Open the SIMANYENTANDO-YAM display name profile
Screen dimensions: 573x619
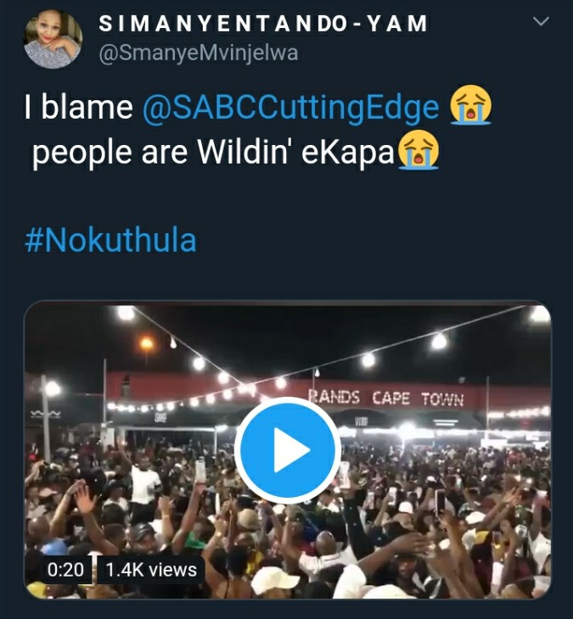[x=263, y=24]
